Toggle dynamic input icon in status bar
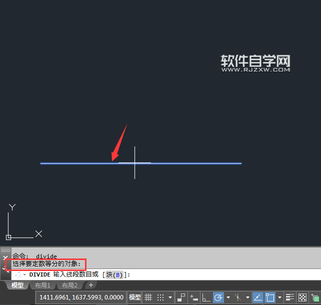This screenshot has width=321, height=305. tap(194, 297)
